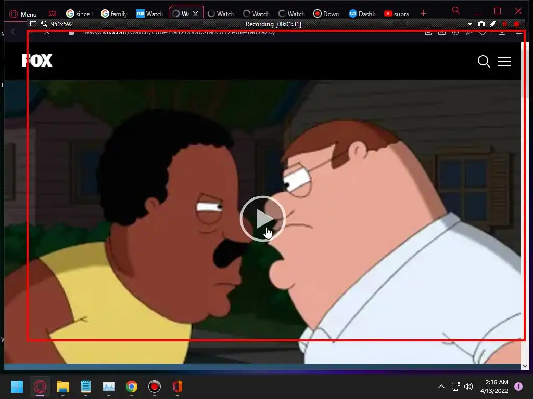Click the fox.com address bar URL

click(x=180, y=33)
